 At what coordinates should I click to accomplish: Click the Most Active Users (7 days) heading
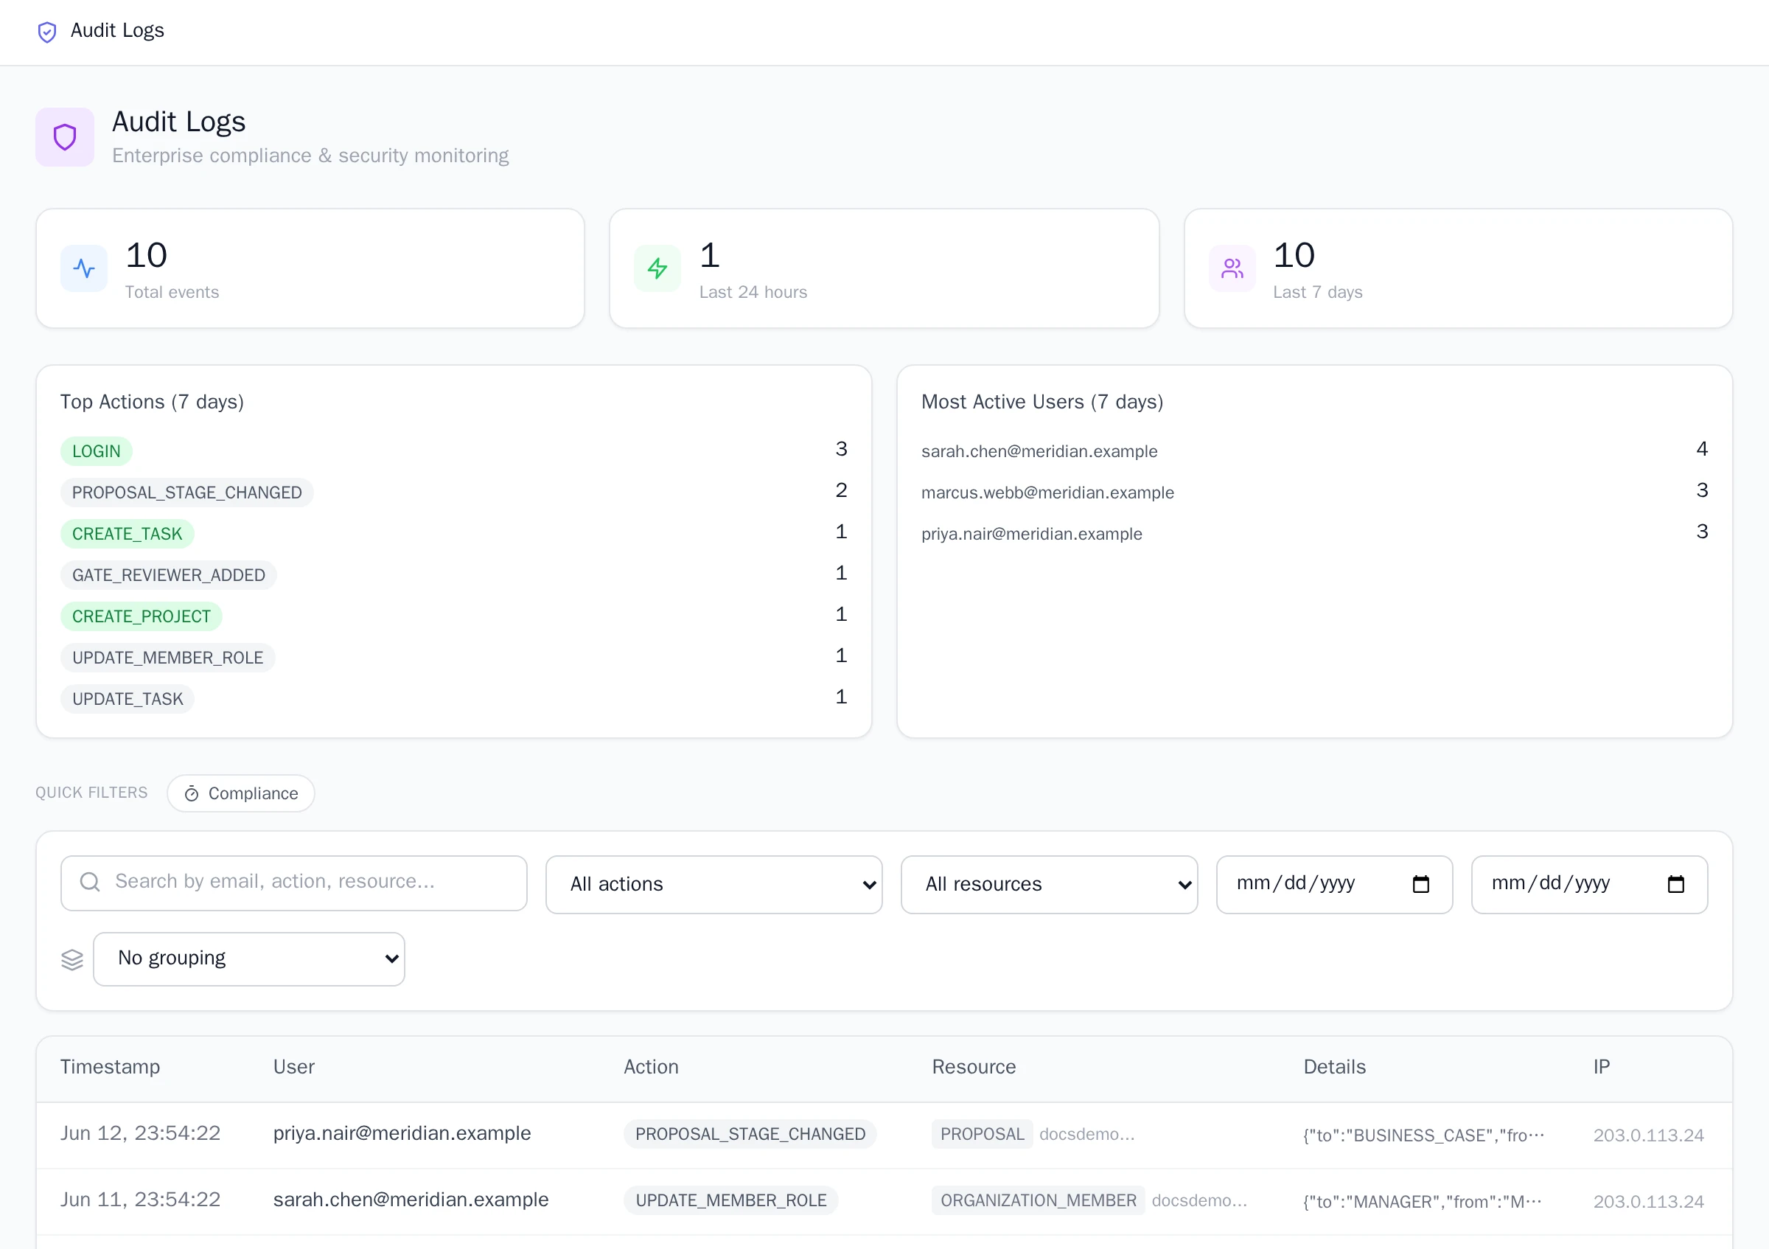click(x=1041, y=401)
